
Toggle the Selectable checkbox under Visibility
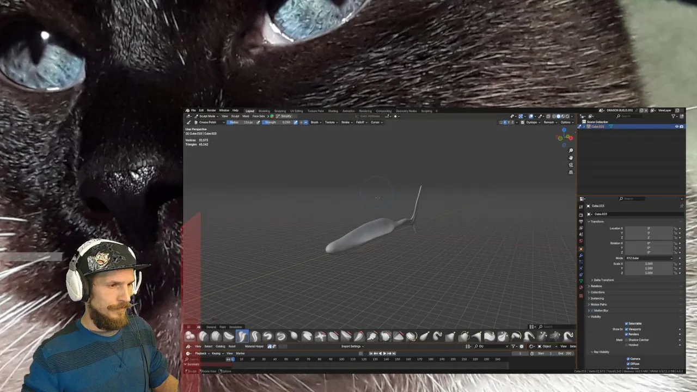tap(626, 323)
